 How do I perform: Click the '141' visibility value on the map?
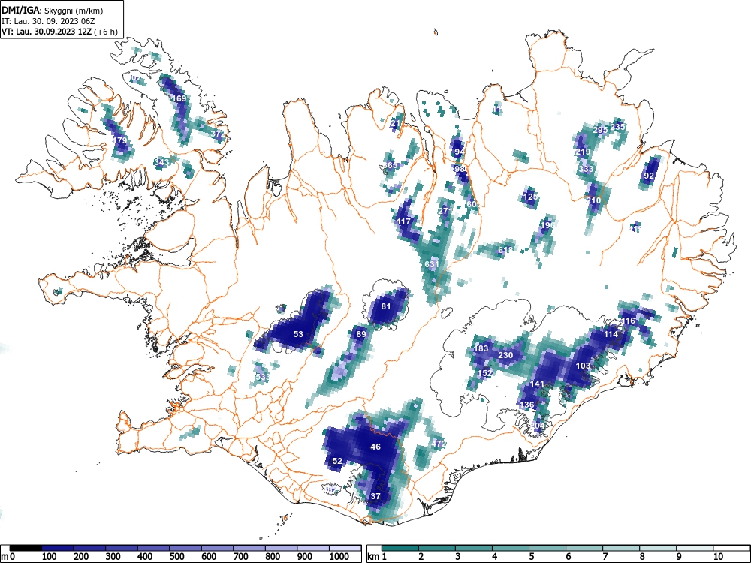tap(538, 384)
